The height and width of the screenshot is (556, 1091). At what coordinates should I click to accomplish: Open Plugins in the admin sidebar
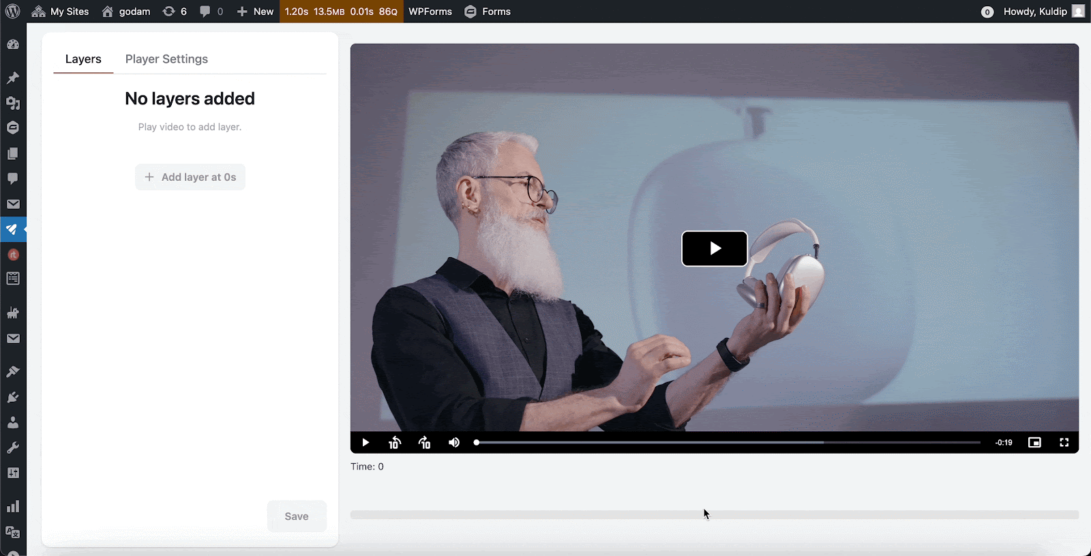(13, 397)
